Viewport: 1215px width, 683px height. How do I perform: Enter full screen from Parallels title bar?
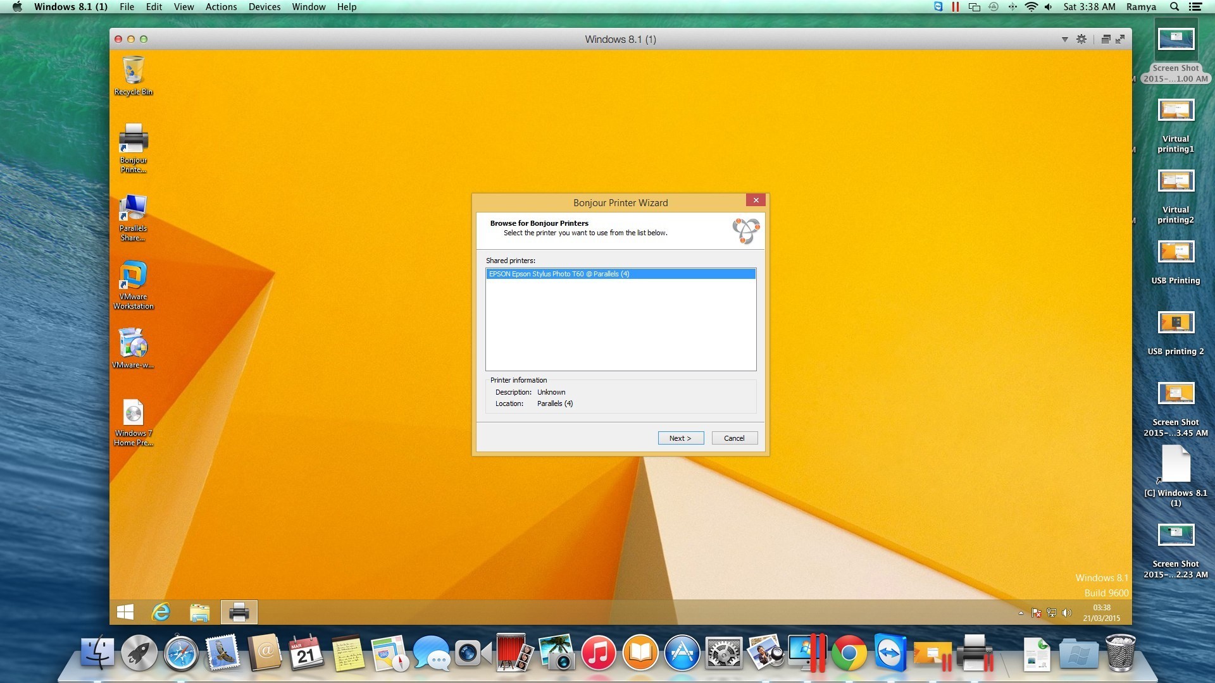pos(1120,39)
